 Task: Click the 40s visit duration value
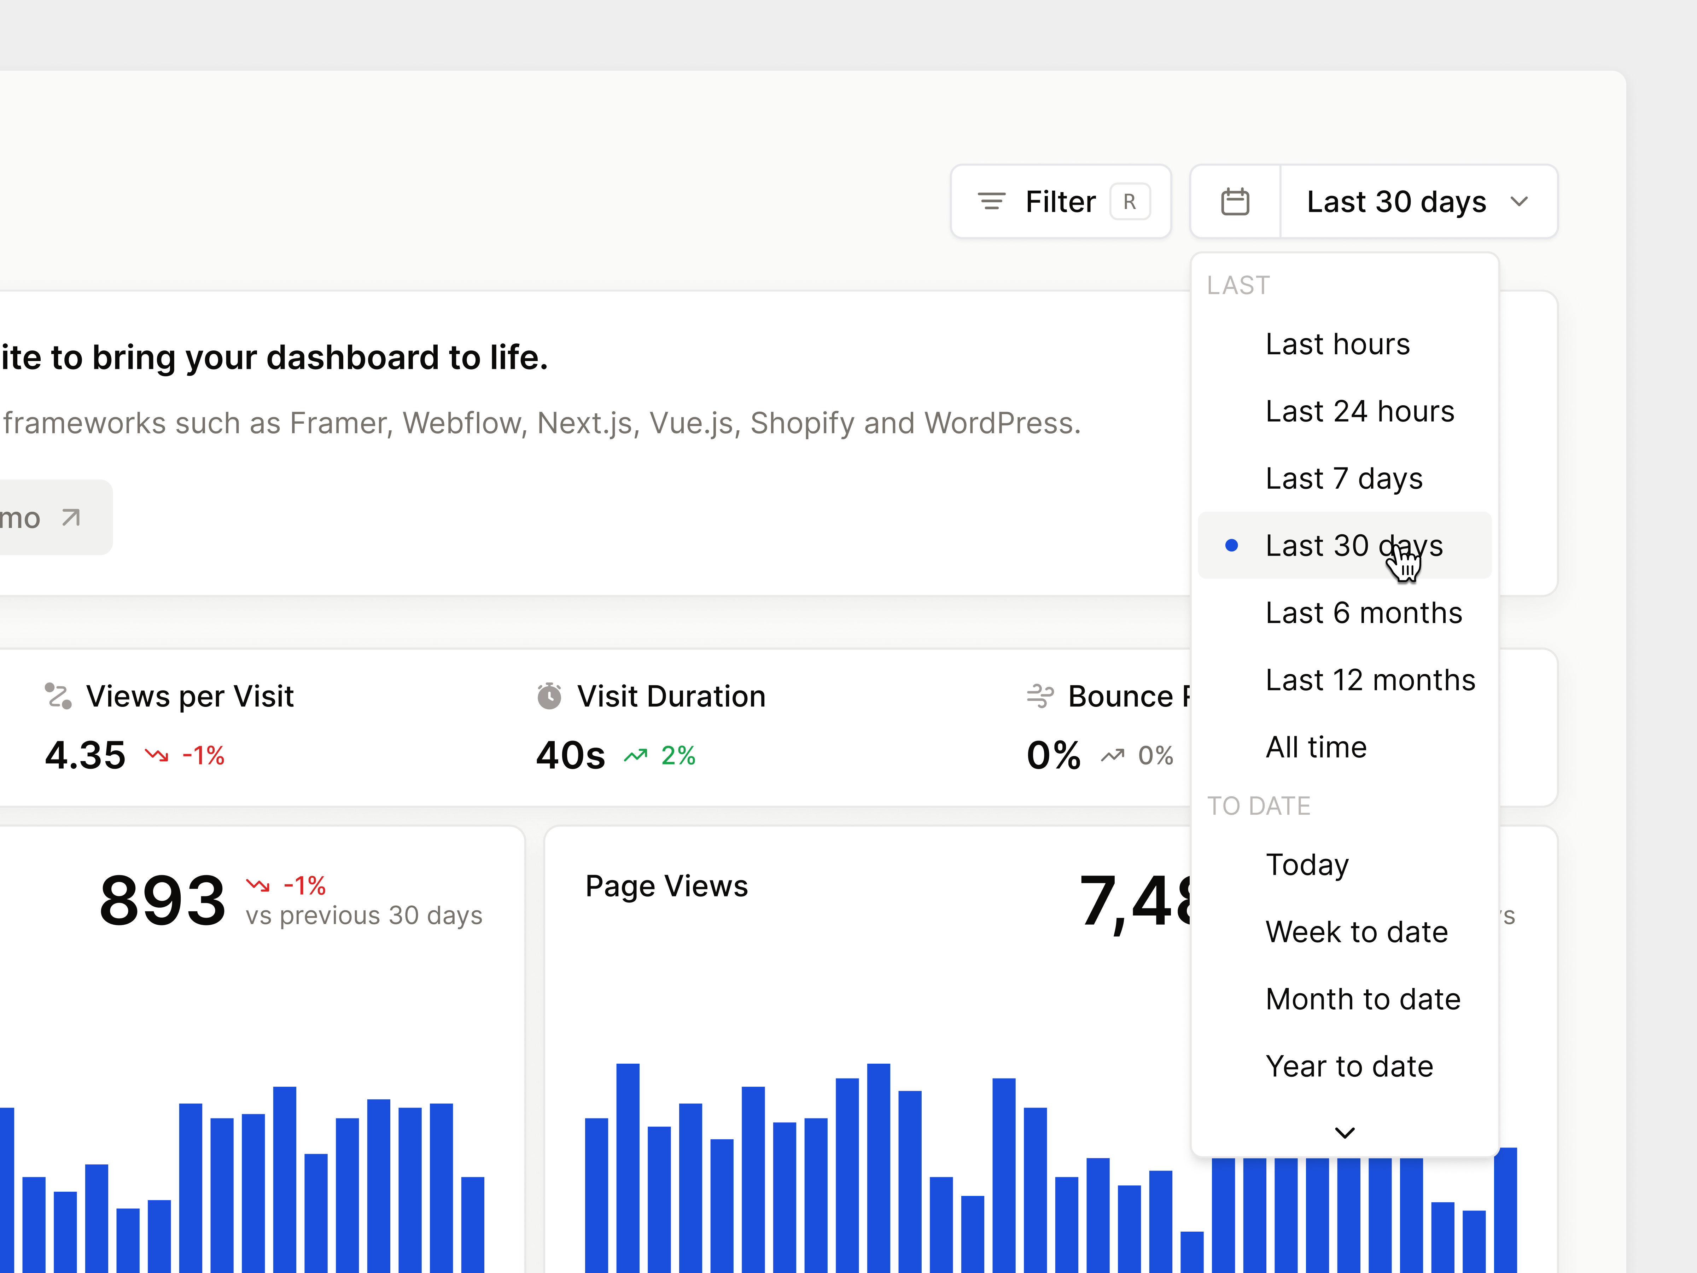pos(571,755)
